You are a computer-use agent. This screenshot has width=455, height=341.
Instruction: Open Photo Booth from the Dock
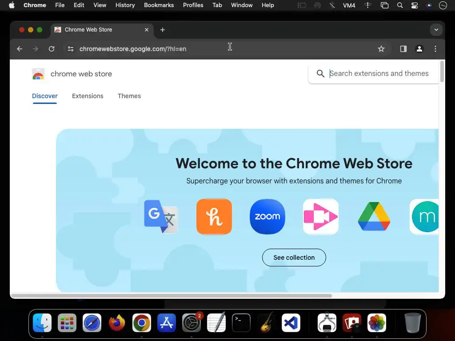(x=352, y=323)
